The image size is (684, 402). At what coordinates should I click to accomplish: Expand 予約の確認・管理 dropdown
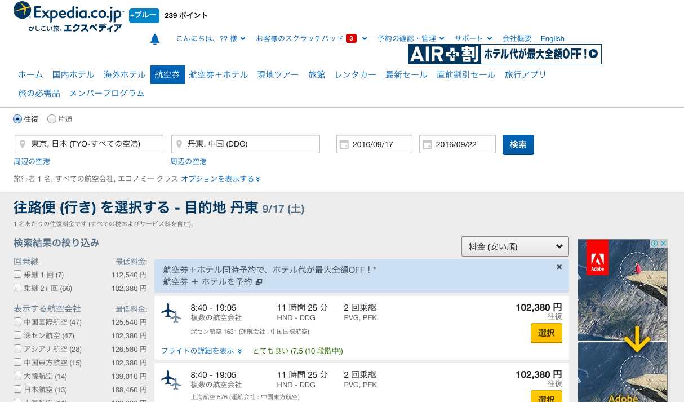tap(411, 38)
